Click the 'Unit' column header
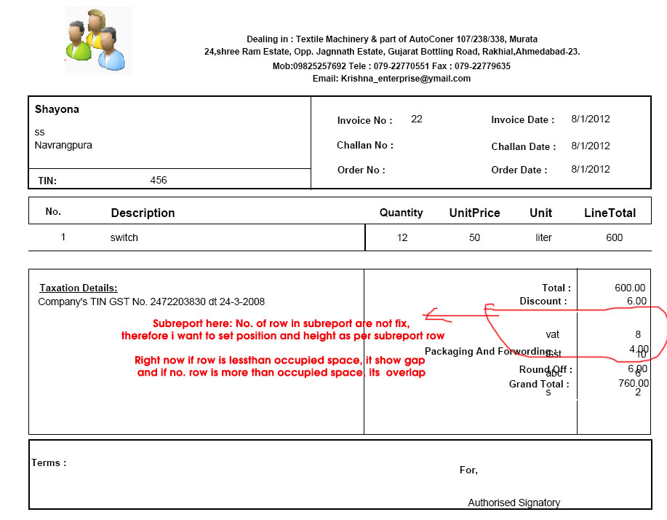The width and height of the screenshot is (667, 520). 540,213
